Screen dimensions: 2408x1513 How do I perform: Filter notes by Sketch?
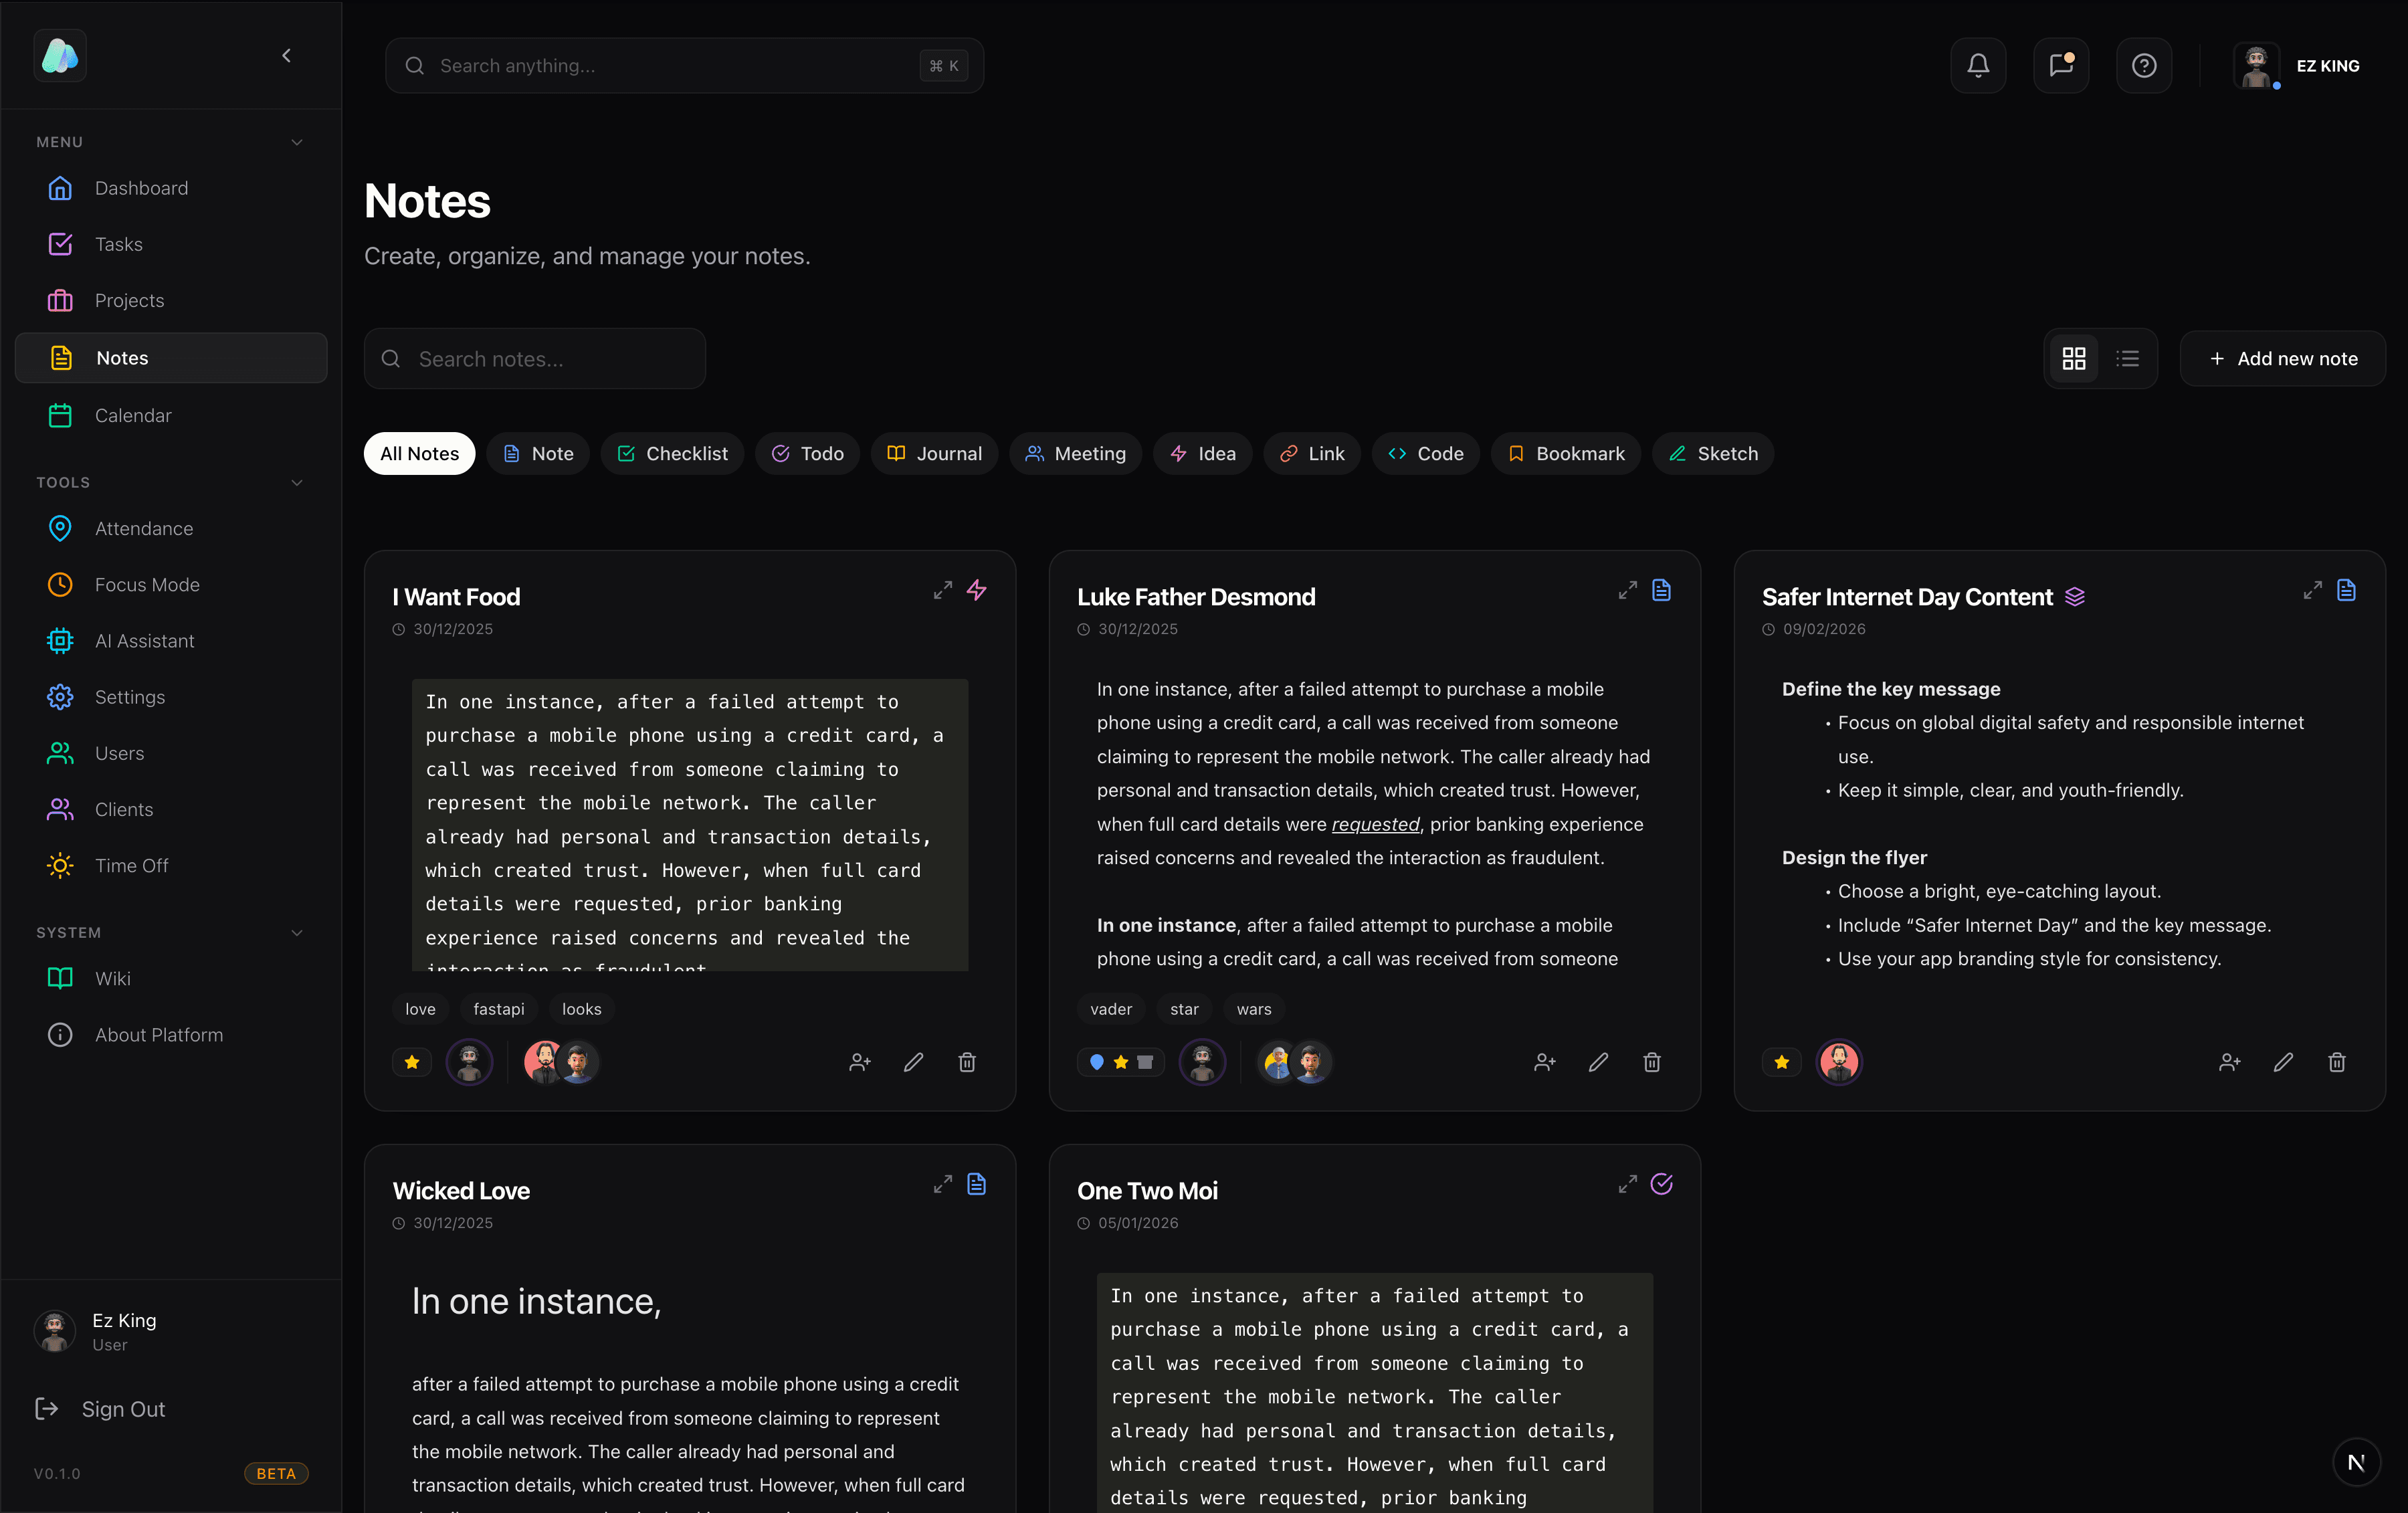[1713, 454]
